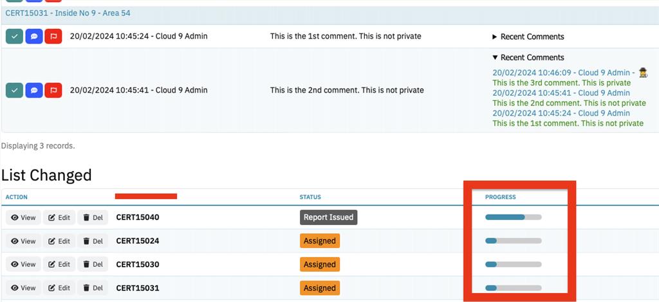Sort by the Progress column header
The width and height of the screenshot is (659, 302).
[x=500, y=197]
